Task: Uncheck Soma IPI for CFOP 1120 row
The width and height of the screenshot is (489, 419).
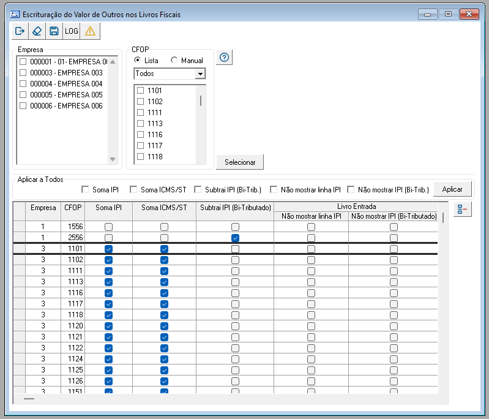Action: (x=108, y=326)
